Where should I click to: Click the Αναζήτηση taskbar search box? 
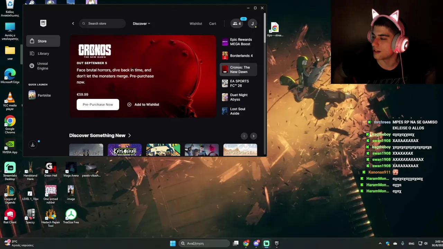pyautogui.click(x=204, y=243)
